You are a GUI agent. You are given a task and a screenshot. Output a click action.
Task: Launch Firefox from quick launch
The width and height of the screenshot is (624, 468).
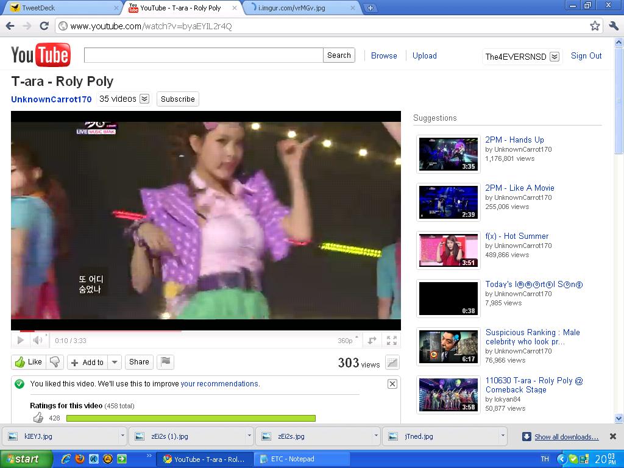click(x=80, y=459)
